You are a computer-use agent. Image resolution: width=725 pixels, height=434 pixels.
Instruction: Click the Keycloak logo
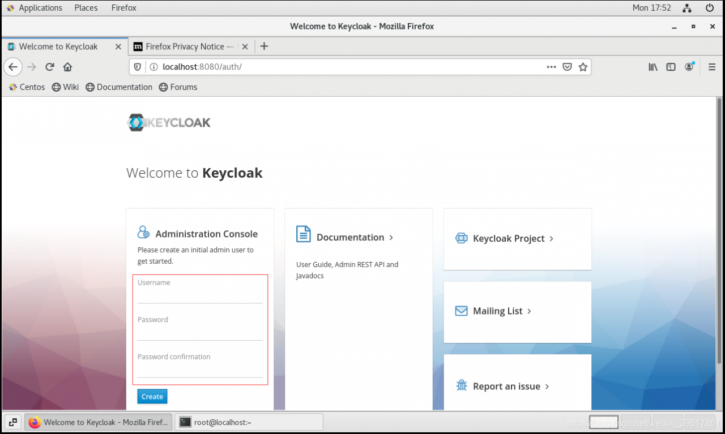[169, 122]
